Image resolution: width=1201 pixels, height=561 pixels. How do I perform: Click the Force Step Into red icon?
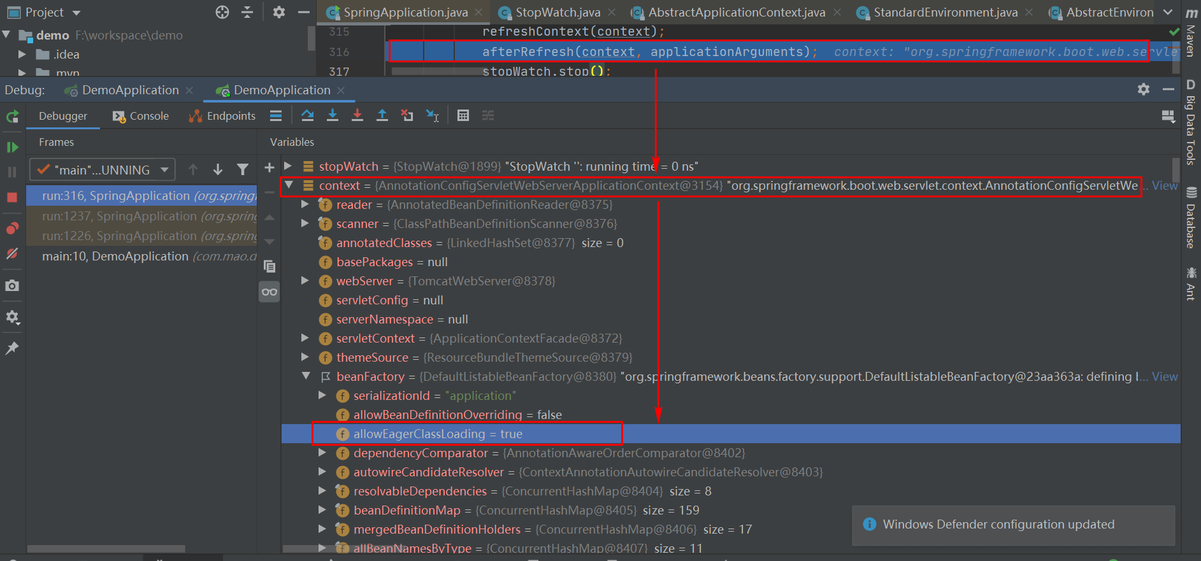[x=357, y=115]
